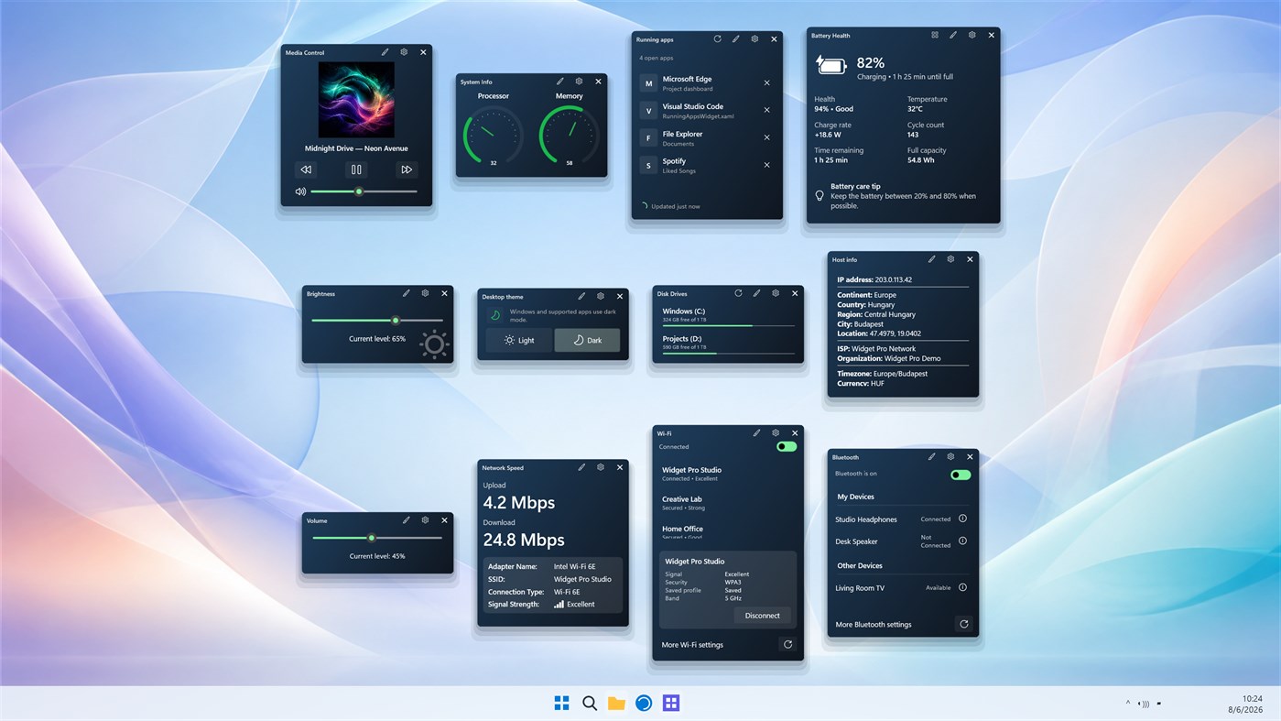Refresh Wi-Fi networks using bottom refresh button
This screenshot has height=721, width=1281.
coord(787,644)
